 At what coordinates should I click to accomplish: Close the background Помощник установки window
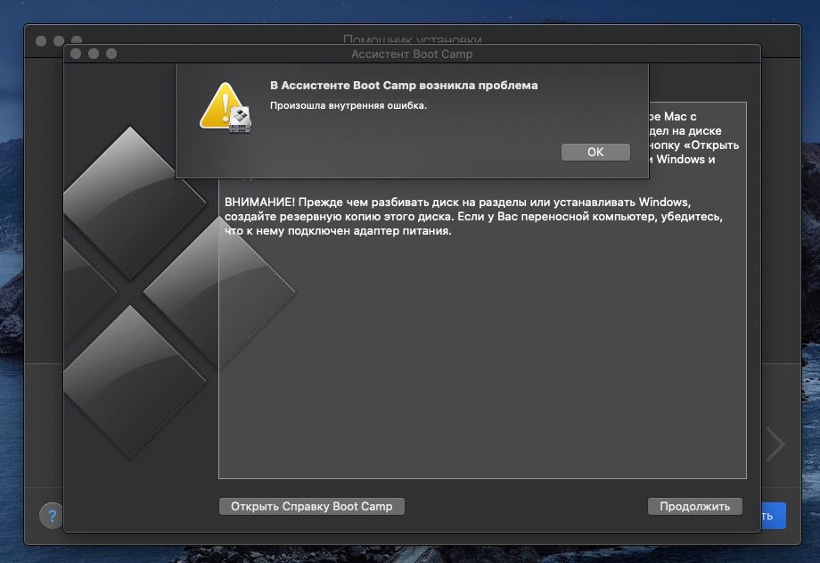tap(41, 41)
